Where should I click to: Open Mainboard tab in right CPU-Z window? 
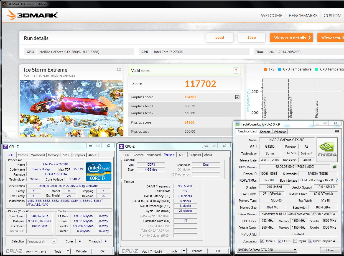(154, 155)
